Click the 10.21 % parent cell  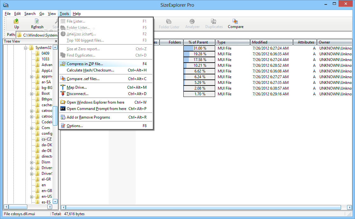tap(199, 65)
